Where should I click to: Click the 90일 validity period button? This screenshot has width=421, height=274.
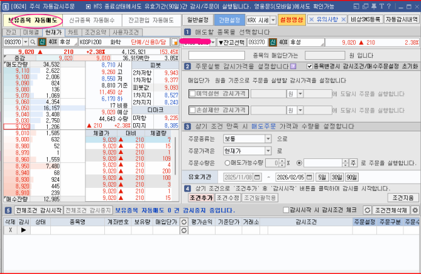(352, 177)
